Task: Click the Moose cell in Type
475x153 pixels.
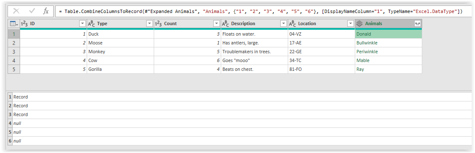Action: pos(120,43)
